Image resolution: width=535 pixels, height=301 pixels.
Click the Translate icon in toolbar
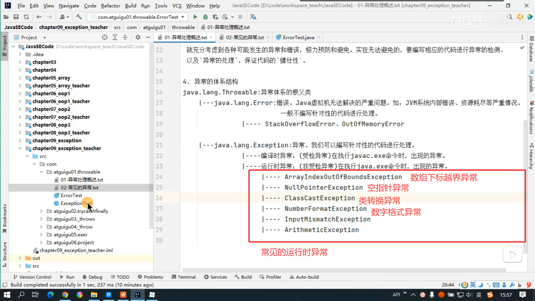[x=253, y=17]
